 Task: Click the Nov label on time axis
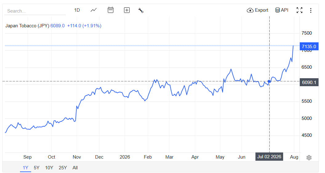[77, 157]
